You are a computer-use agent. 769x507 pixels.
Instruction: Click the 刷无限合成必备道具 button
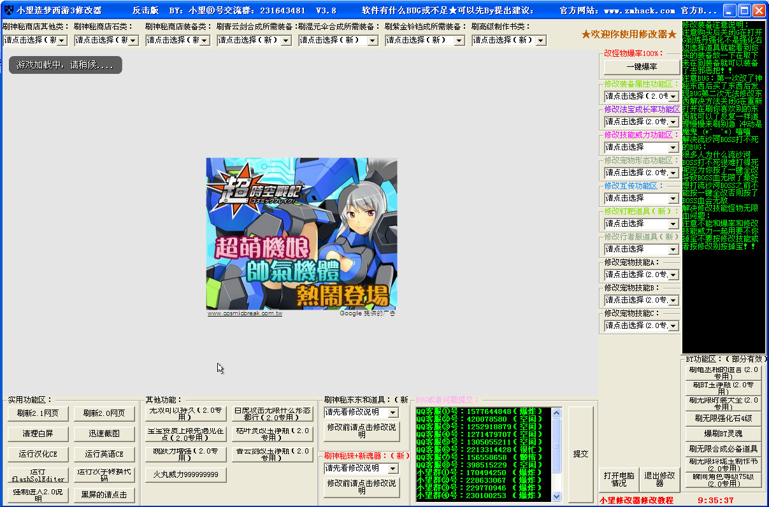click(723, 449)
